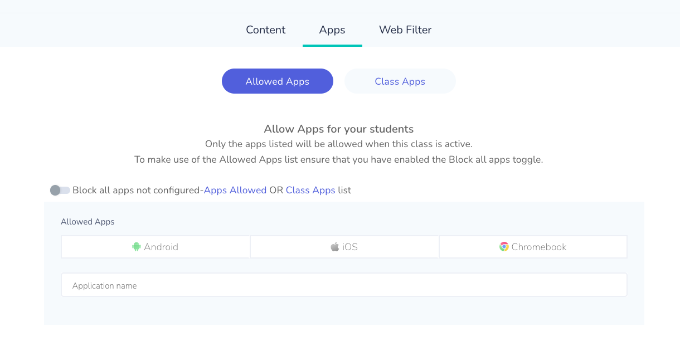Click the 'Only the apps listed' description line

pyautogui.click(x=339, y=144)
